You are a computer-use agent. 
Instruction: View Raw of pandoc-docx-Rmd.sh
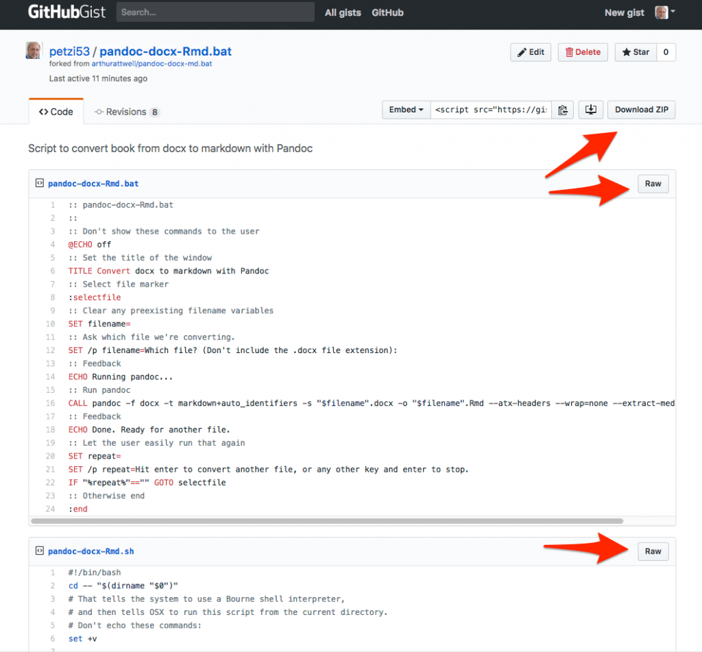click(653, 551)
